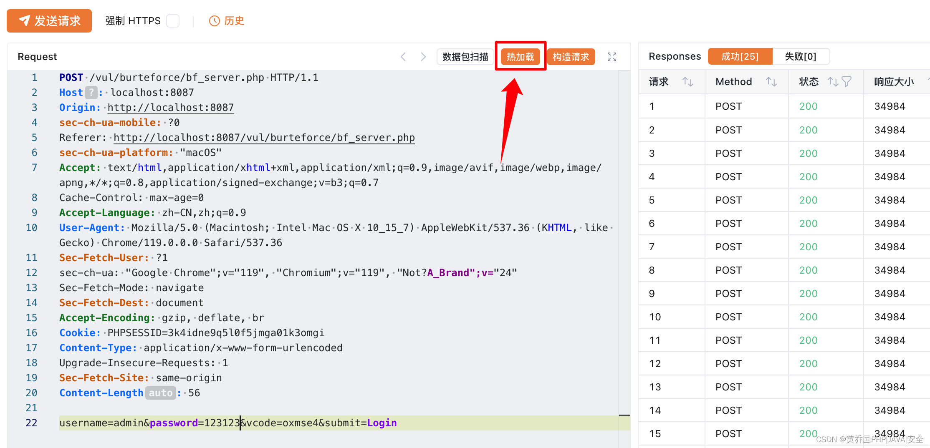Click POST method in response row 11

tap(728, 340)
